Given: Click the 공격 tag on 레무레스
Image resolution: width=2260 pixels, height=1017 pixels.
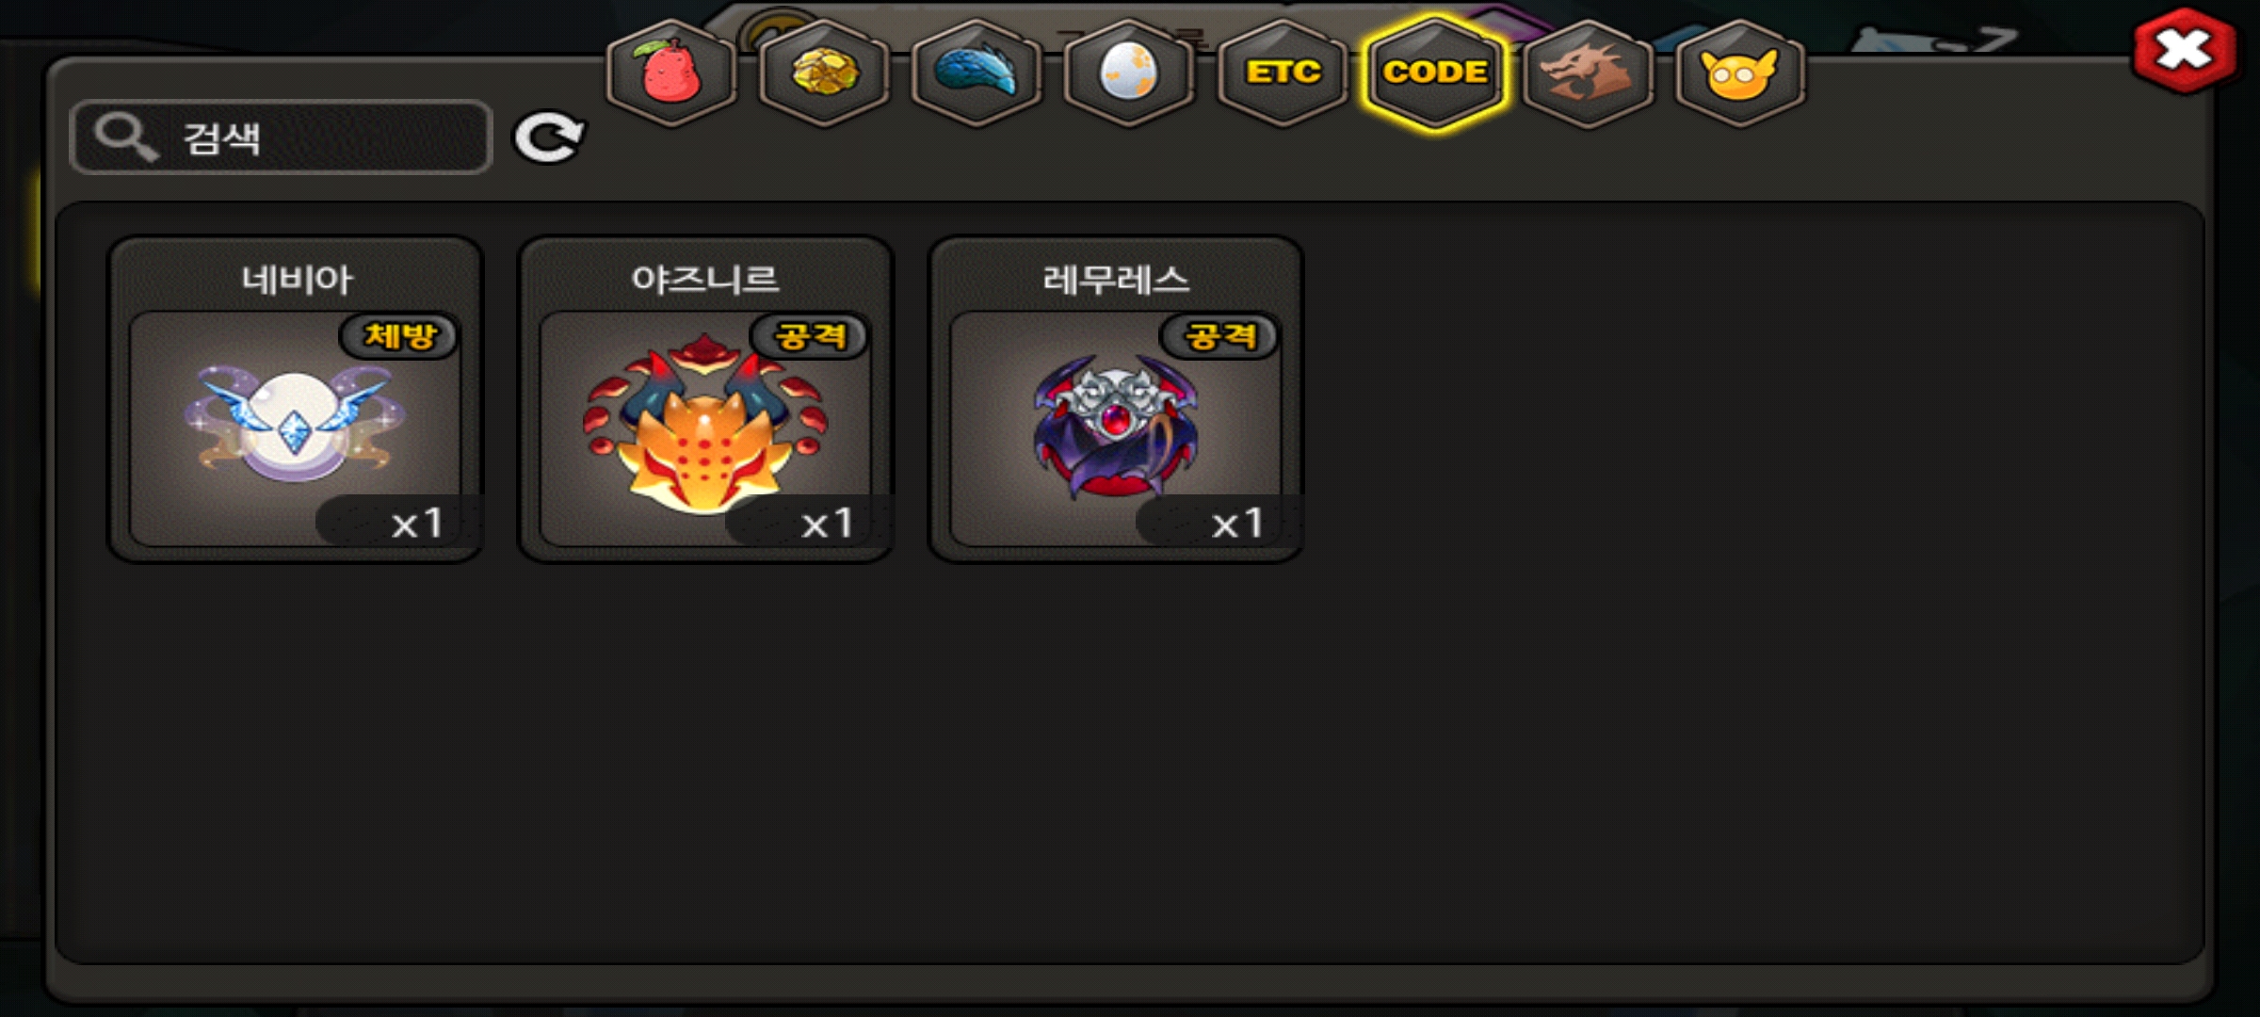Looking at the screenshot, I should click(x=1219, y=336).
